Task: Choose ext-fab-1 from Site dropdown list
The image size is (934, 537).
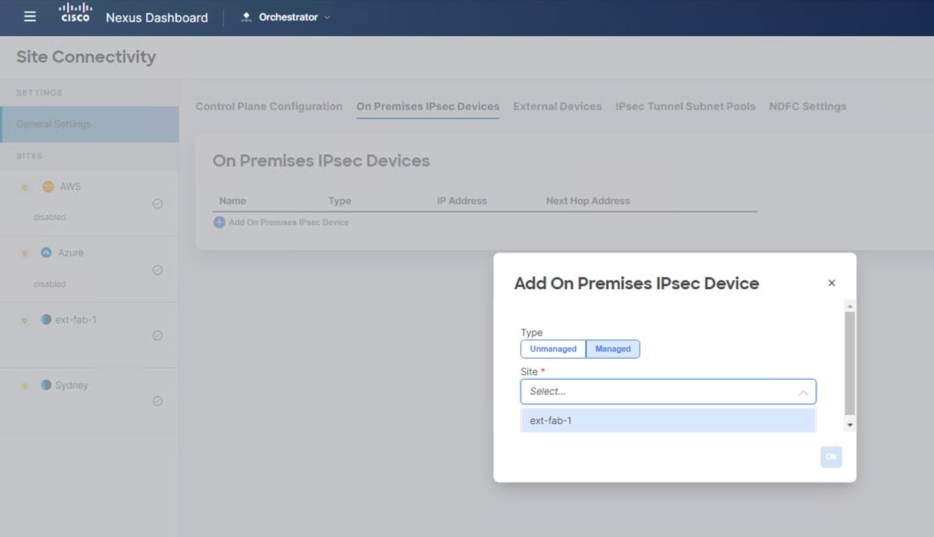Action: click(668, 420)
